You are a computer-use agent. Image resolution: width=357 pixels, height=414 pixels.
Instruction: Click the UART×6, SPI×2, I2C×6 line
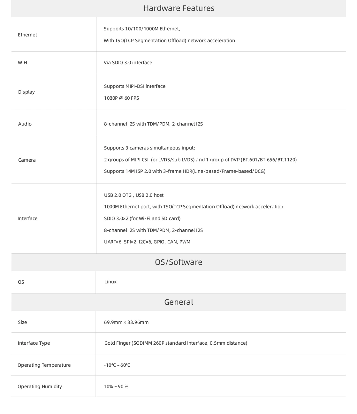147,242
